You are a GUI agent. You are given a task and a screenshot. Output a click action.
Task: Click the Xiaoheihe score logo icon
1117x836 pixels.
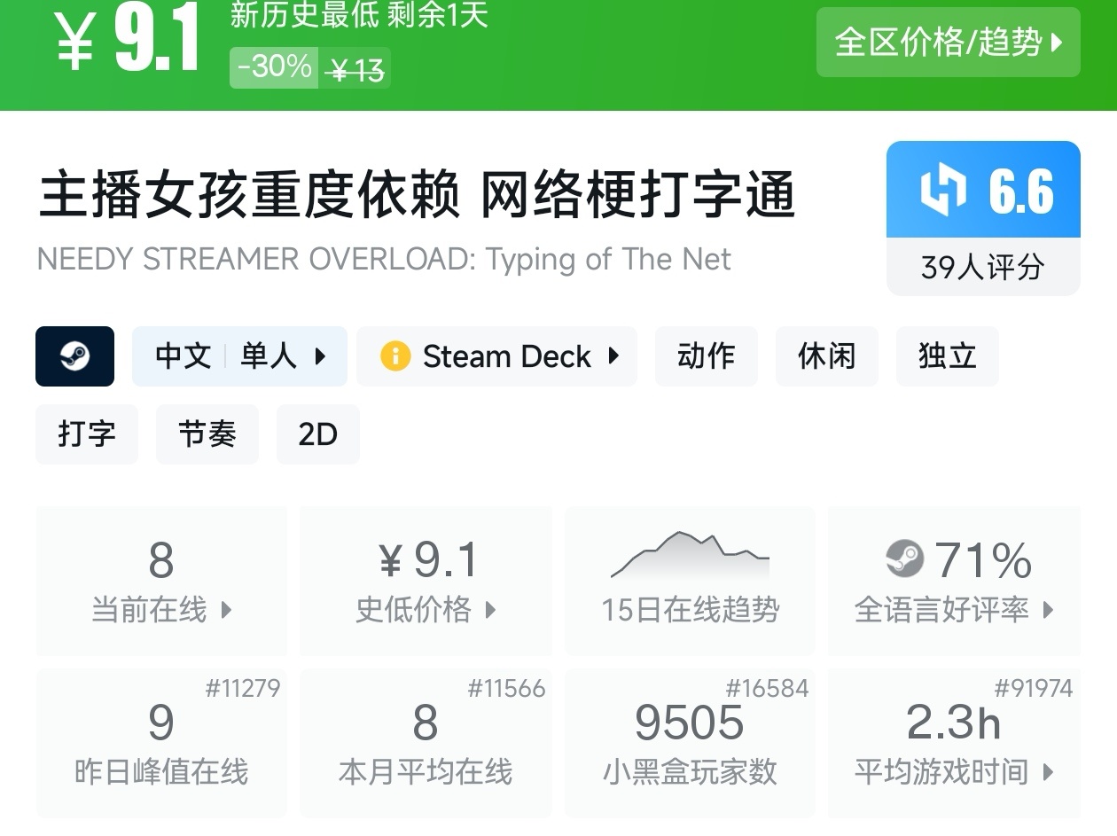tap(942, 191)
